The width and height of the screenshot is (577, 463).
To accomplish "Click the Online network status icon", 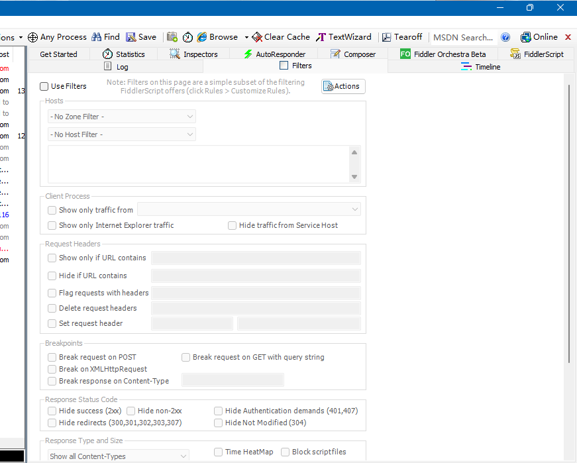I will (x=525, y=37).
